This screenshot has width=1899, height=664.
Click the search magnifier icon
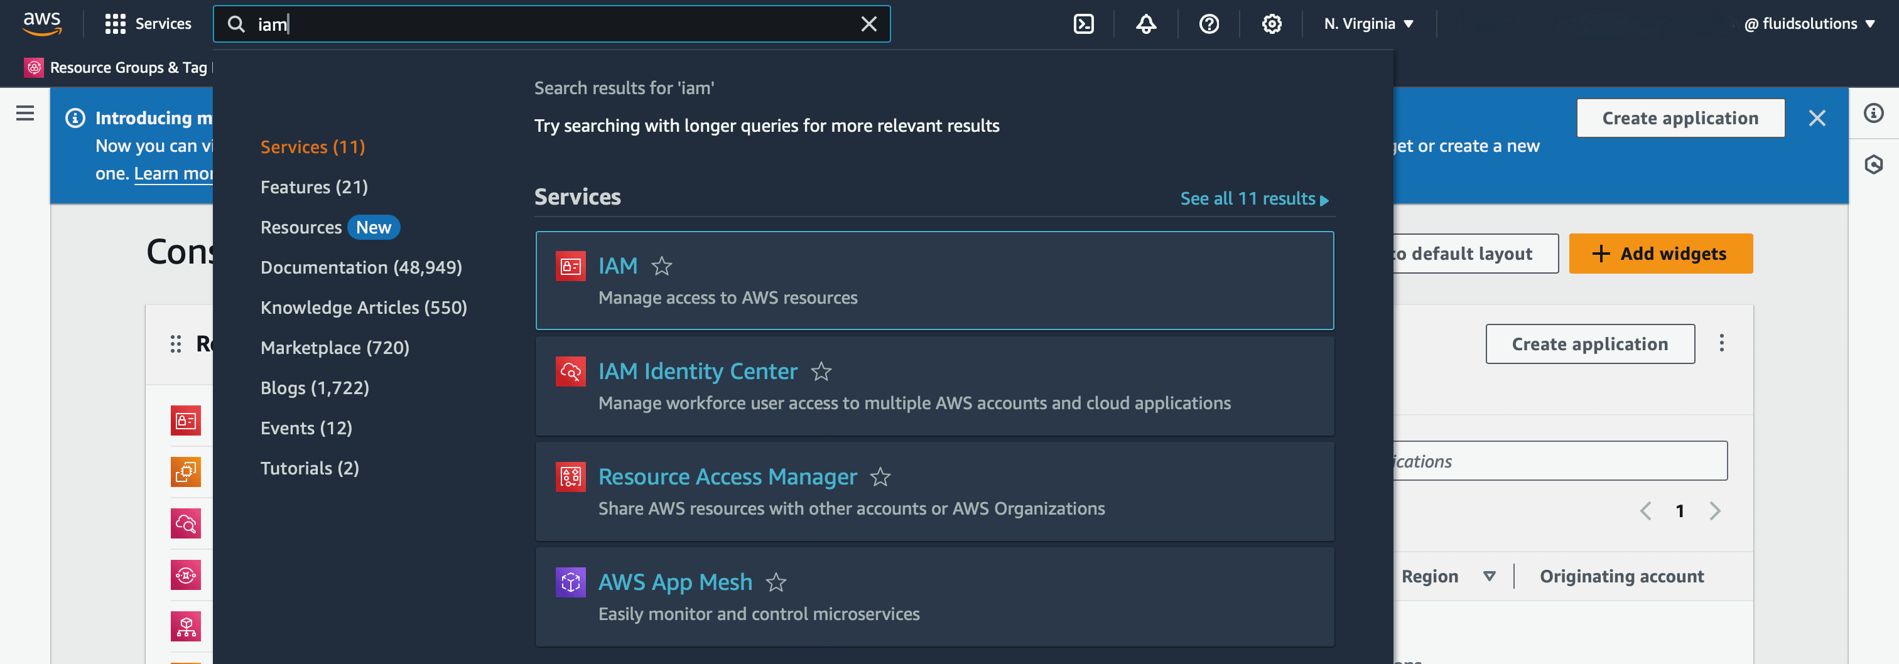coord(236,24)
